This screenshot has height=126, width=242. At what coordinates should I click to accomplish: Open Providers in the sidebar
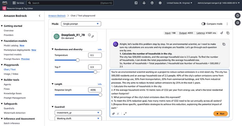coord(9,35)
